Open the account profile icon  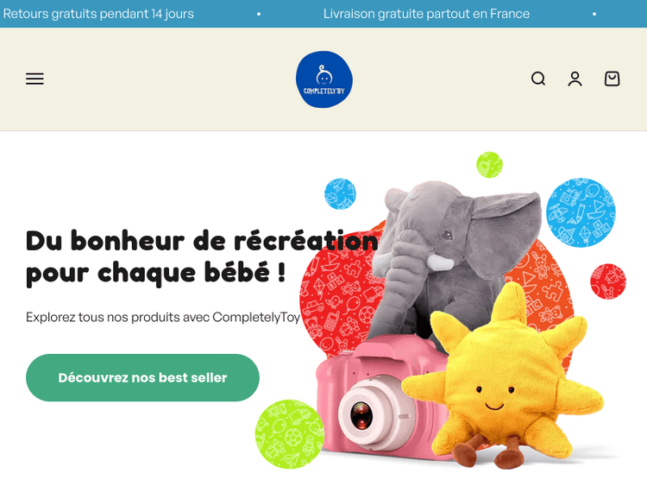pyautogui.click(x=575, y=79)
